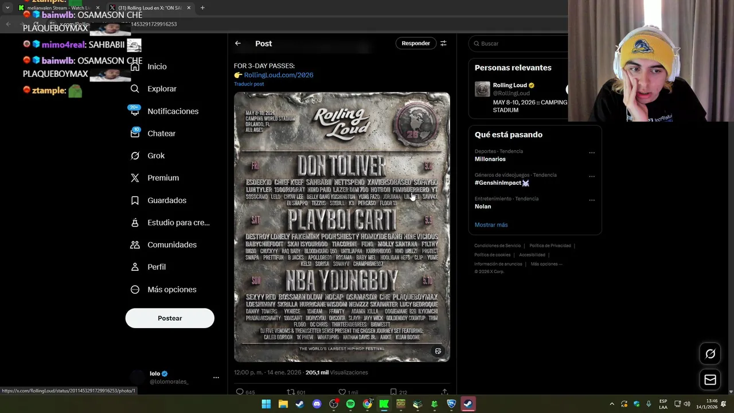Open the Windows Start menu

pos(266,404)
